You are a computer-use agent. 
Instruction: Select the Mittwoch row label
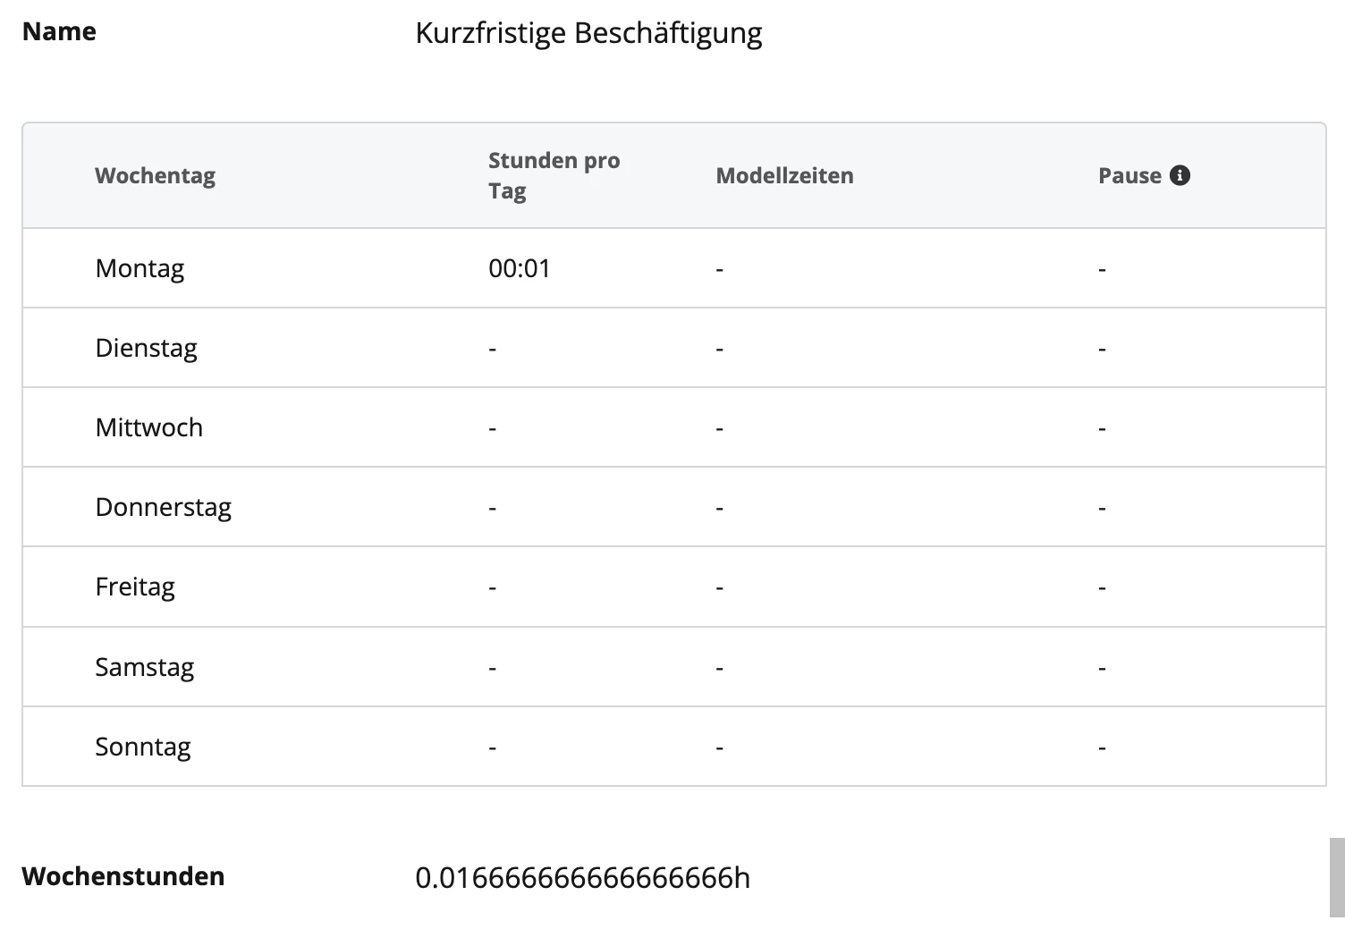pyautogui.click(x=148, y=427)
